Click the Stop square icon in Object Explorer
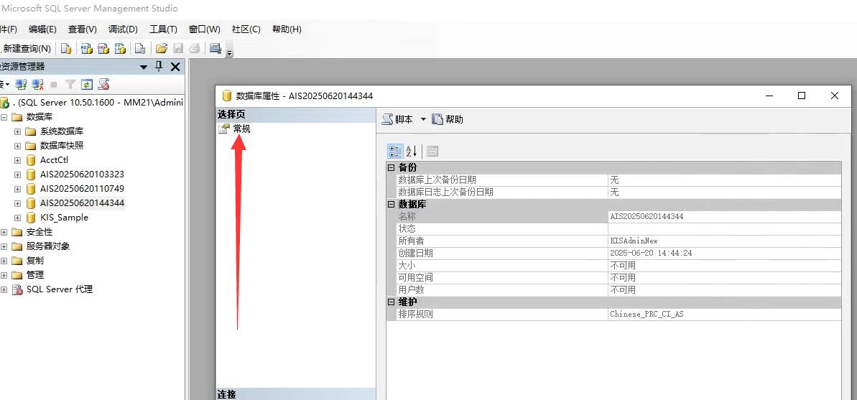Screen dimensions: 857x400 pos(54,84)
